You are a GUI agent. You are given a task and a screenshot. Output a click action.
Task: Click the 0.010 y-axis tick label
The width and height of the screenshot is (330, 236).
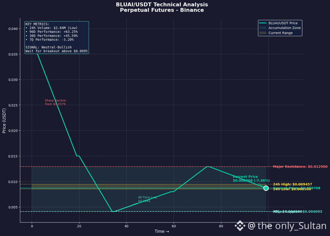[x=13, y=182]
